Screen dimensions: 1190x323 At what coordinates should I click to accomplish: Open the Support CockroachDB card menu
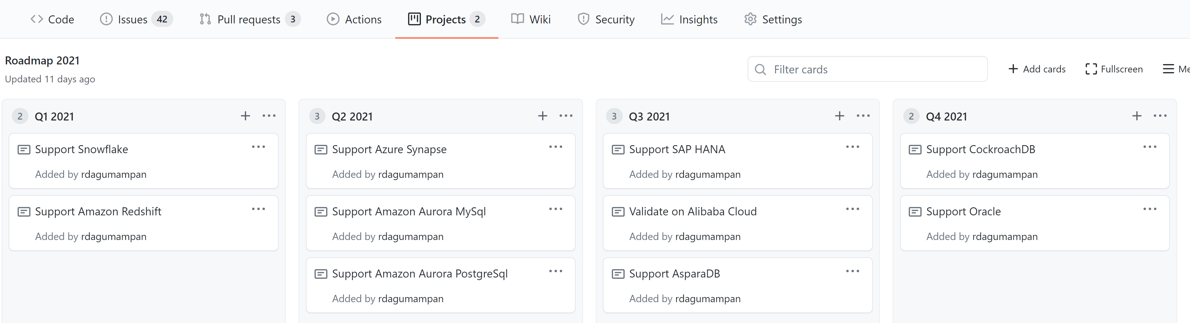point(1149,147)
